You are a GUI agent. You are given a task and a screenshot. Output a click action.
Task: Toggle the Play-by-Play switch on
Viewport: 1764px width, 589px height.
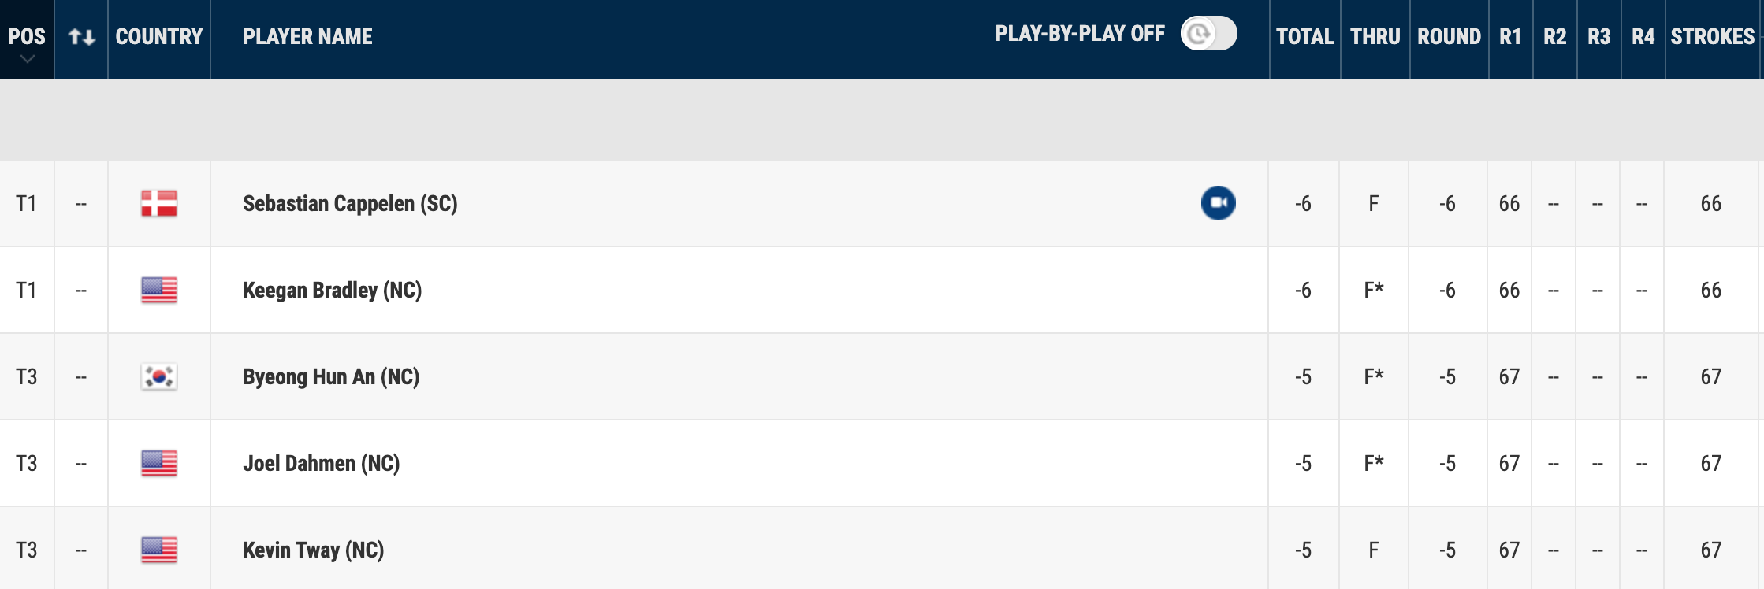(x=1208, y=33)
